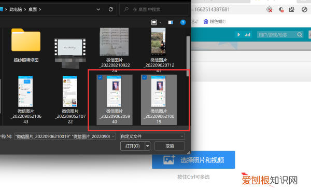Click the search field for 桌面

154,9
